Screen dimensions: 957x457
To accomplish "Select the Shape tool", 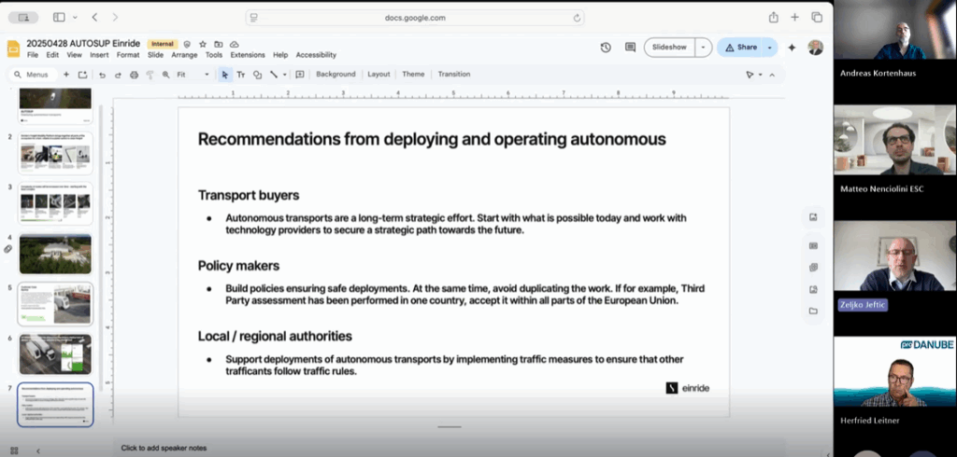I will [x=257, y=75].
